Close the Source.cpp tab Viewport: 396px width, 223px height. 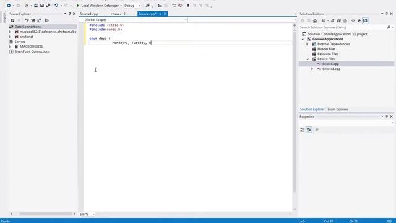click(x=165, y=14)
